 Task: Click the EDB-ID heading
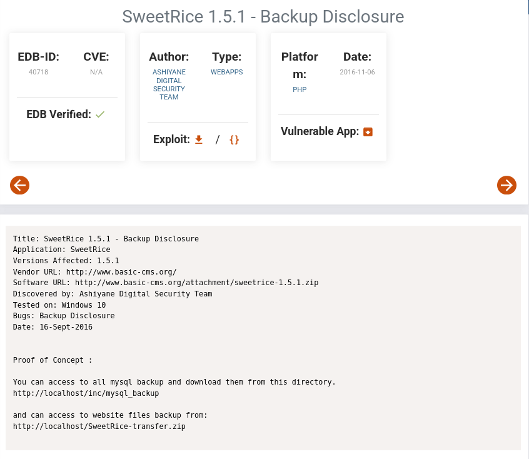39,57
